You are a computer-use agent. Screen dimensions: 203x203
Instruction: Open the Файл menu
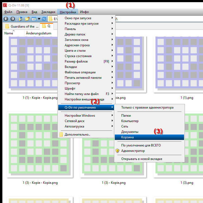(x=8, y=12)
